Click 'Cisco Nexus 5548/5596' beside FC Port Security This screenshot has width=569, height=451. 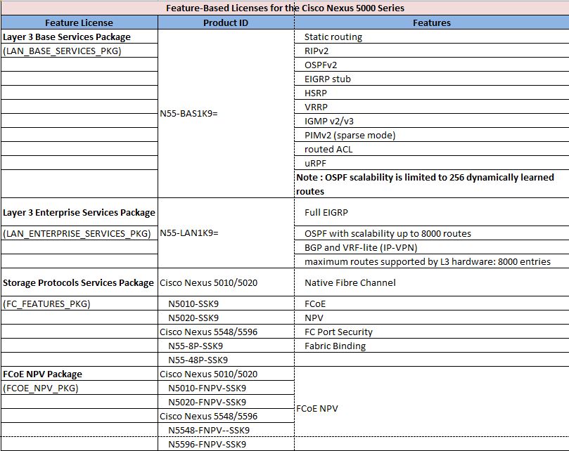click(226, 332)
